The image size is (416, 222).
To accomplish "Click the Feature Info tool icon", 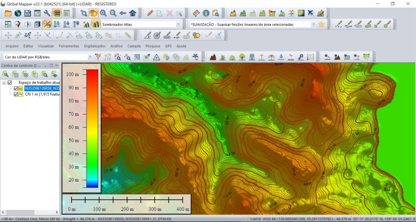I will (x=206, y=13).
